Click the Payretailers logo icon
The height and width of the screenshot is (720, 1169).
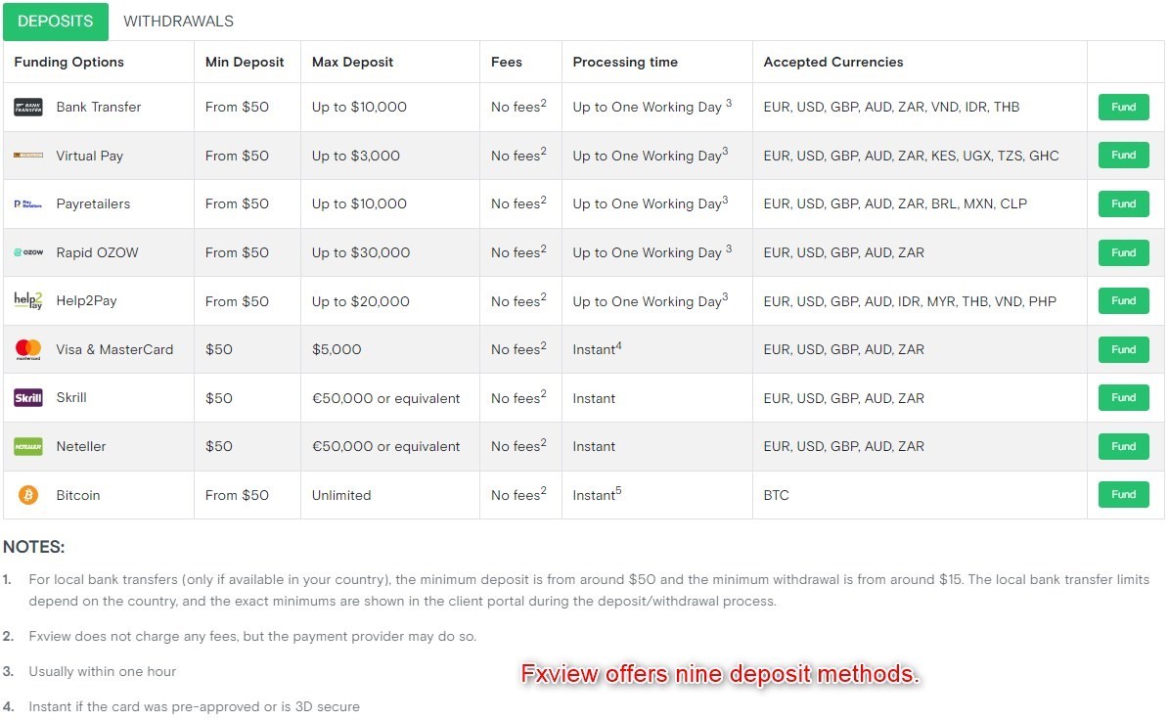coord(28,204)
